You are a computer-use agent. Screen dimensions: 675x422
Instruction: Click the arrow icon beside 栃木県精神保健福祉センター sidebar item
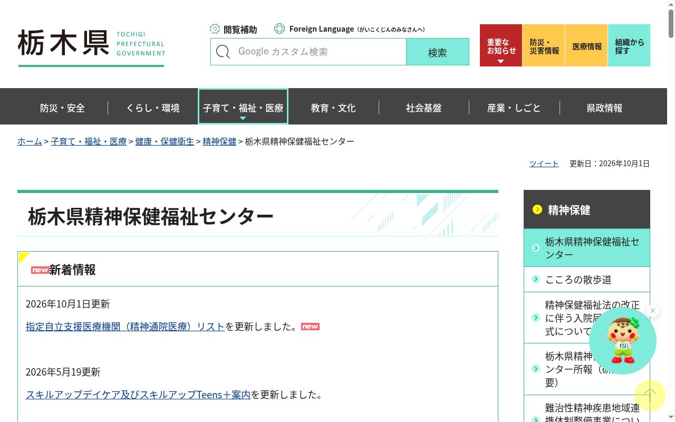536,248
